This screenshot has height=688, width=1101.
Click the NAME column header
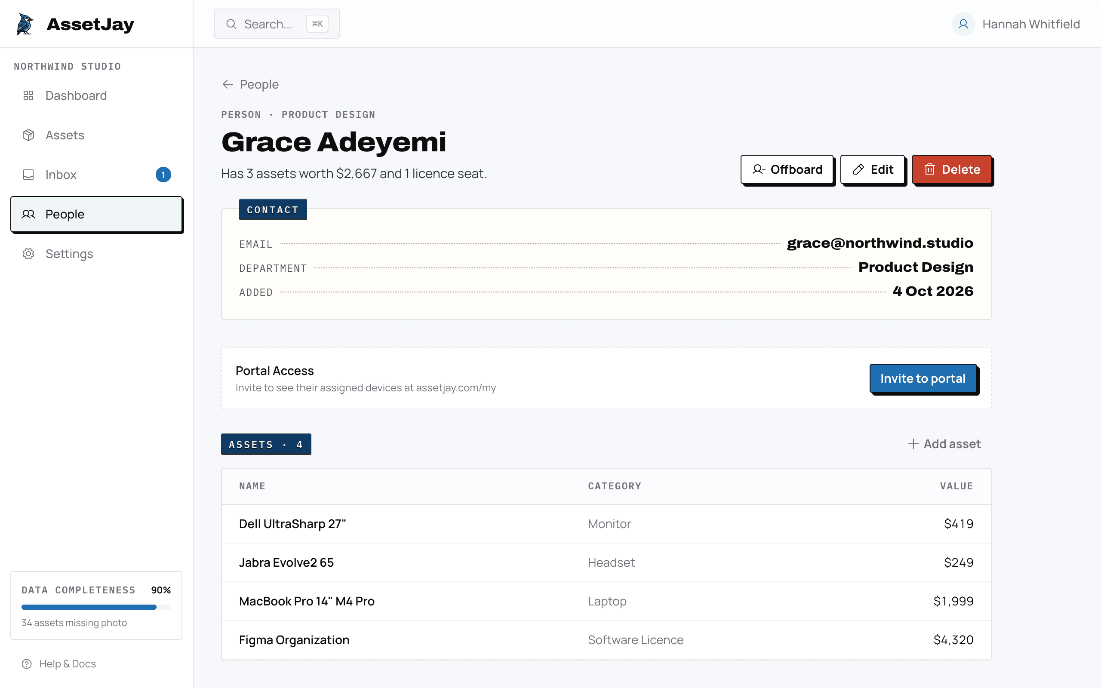coord(252,486)
